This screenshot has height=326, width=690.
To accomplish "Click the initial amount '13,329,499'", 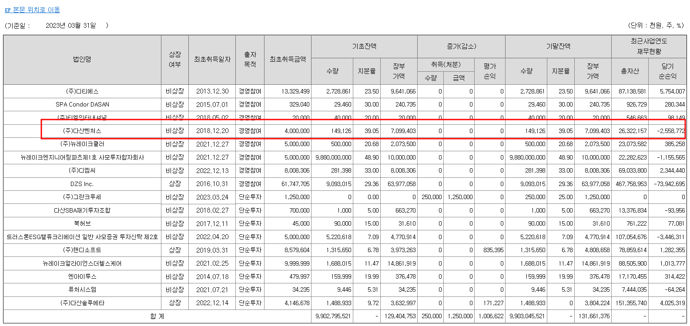I will coord(295,91).
